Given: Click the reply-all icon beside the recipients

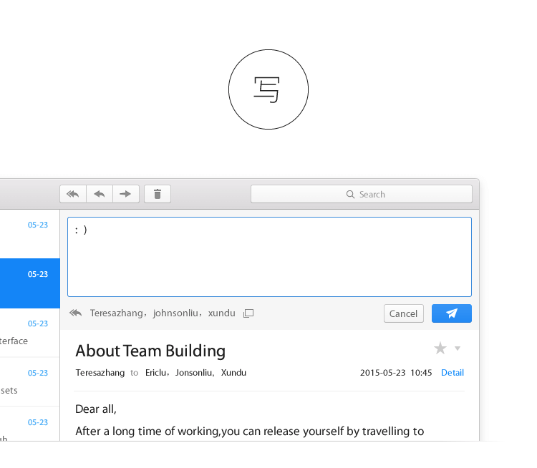Looking at the screenshot, I should [75, 313].
